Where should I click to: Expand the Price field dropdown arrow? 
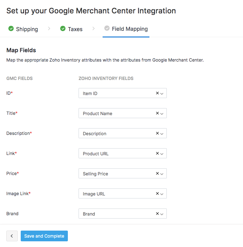point(162,174)
